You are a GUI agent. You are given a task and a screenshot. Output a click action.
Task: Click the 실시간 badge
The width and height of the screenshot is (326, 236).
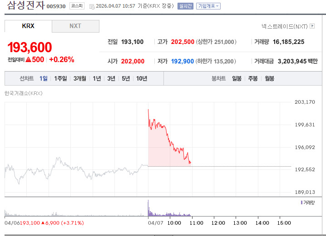(x=185, y=6)
